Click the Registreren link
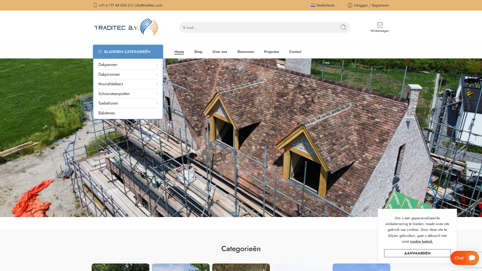The width and height of the screenshot is (482, 271). click(380, 5)
